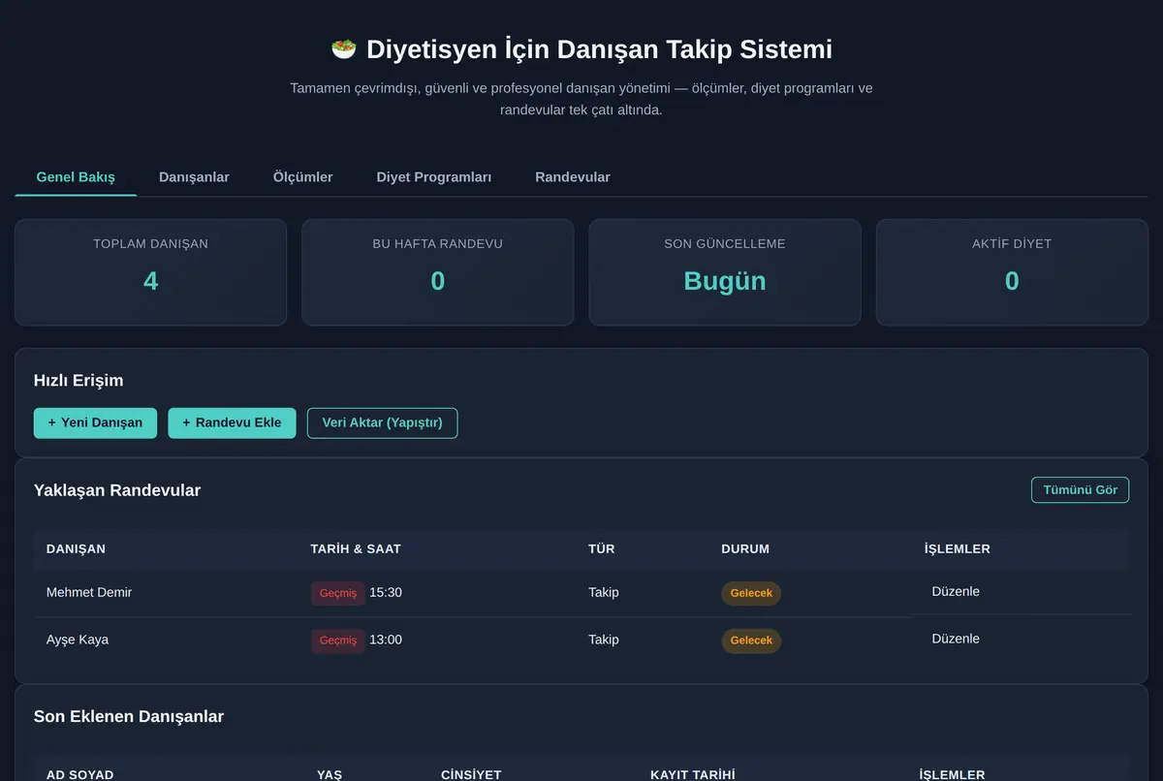Click Takip type in Ayşe Kaya row
Viewport: 1163px width, 781px height.
(604, 640)
